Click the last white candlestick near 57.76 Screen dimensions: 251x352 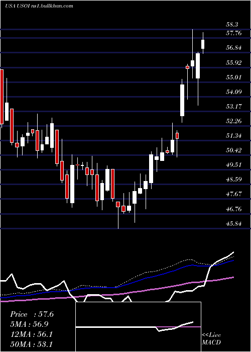[203, 43]
